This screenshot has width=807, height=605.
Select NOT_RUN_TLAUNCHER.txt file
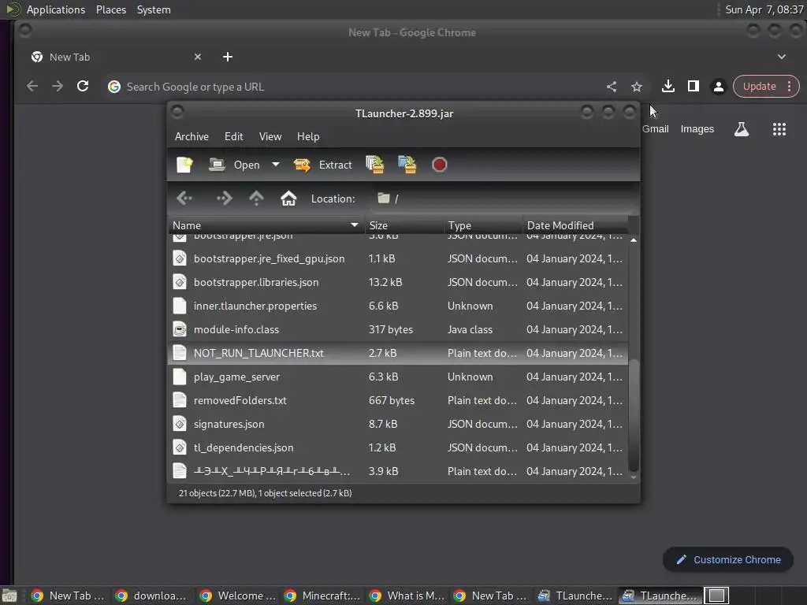[x=398, y=353]
